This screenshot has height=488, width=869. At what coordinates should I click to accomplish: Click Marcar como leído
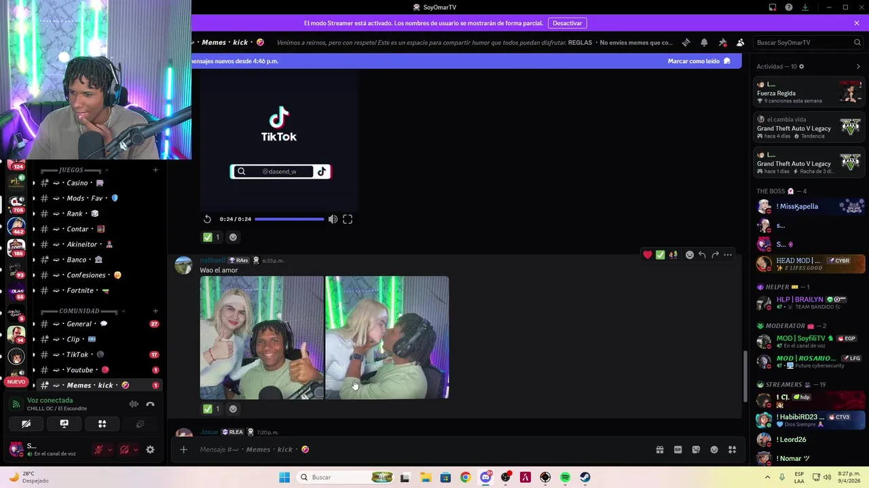click(699, 61)
